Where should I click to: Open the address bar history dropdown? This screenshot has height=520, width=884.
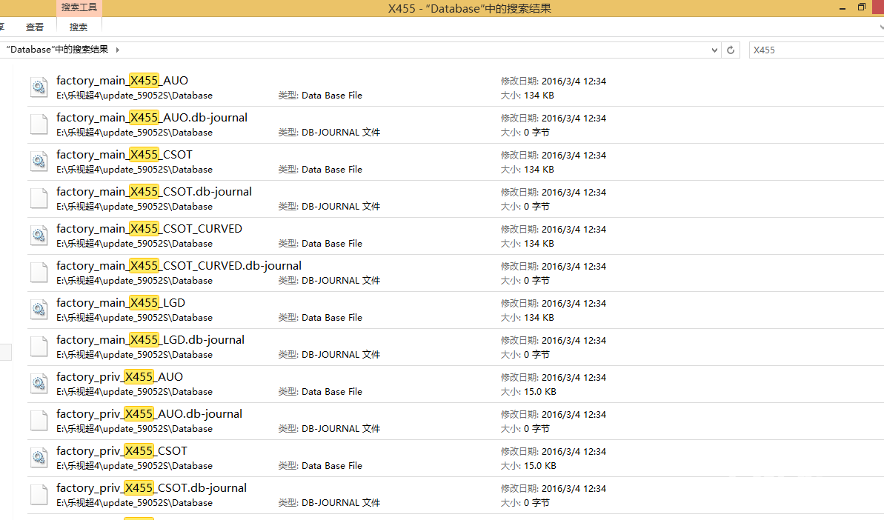tap(714, 50)
